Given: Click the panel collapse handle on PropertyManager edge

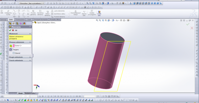Looking at the screenshot, I should coord(33,55).
